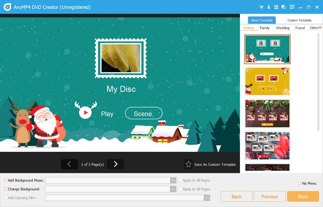
Task: Check Apply to All Pages for background music
Action: 180,180
